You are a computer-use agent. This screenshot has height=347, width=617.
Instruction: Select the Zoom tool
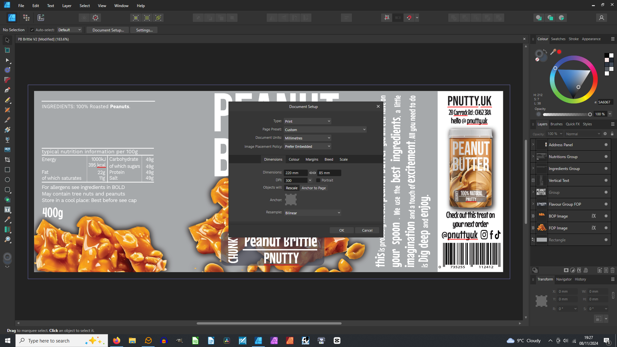7,239
